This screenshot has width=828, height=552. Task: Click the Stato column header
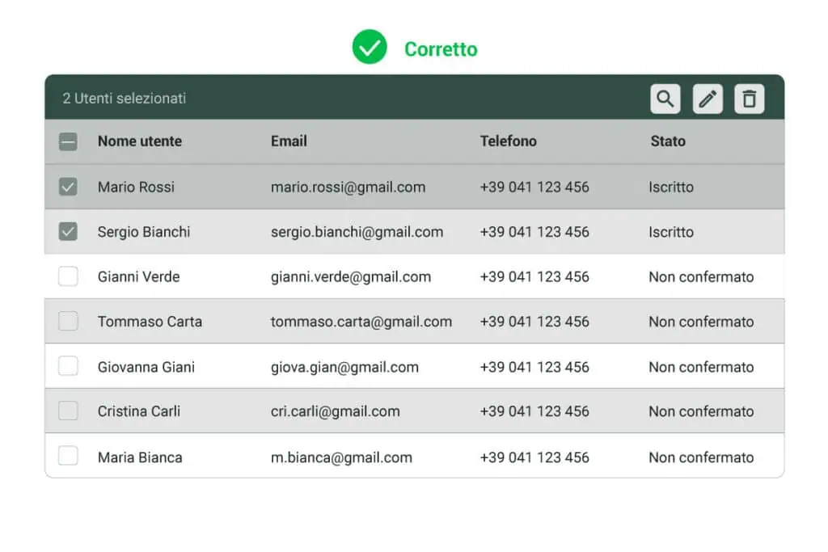point(668,141)
